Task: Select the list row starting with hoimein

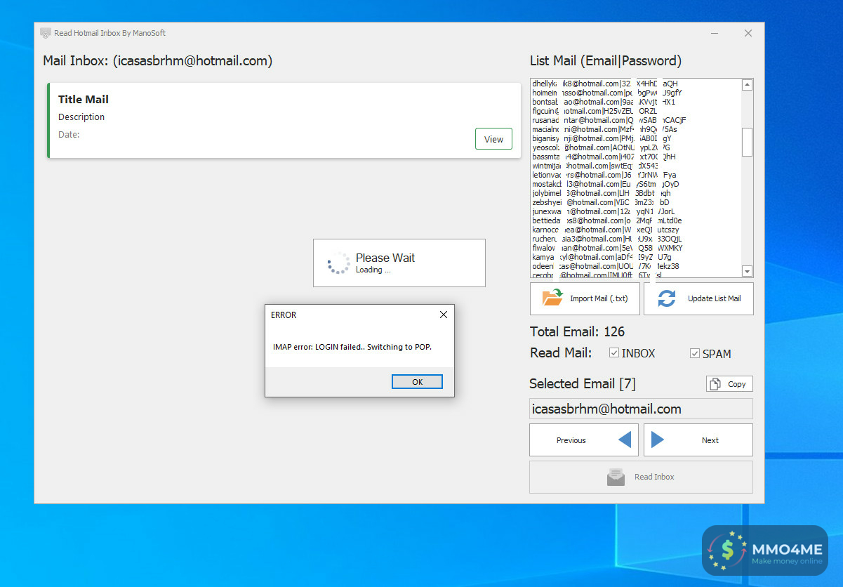Action: pyautogui.click(x=636, y=93)
